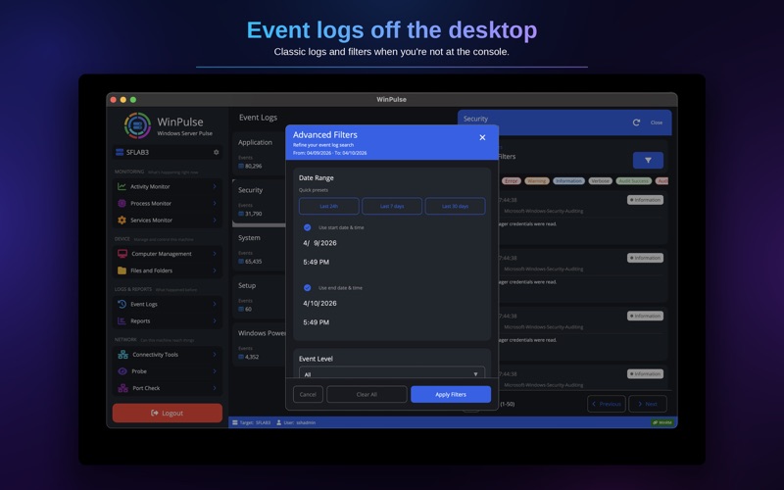This screenshot has width=784, height=490.
Task: Expand the Port Check chevron
Action: click(215, 388)
